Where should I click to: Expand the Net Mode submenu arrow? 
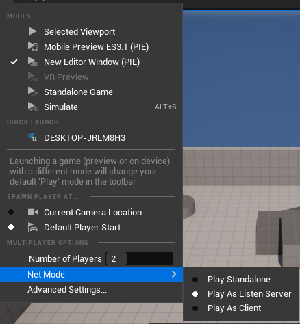[x=174, y=274]
